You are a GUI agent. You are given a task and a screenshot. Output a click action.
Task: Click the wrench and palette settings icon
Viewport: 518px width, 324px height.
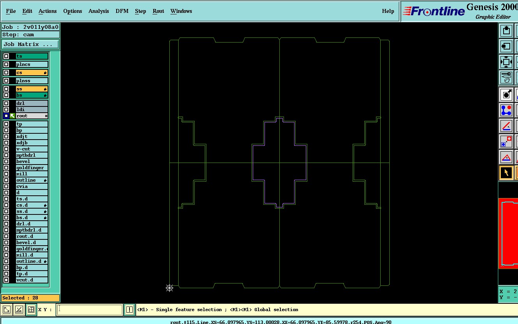pyautogui.click(x=506, y=78)
